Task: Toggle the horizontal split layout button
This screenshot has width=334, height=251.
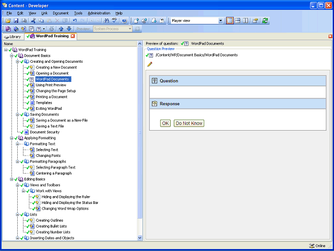Action: click(238, 21)
